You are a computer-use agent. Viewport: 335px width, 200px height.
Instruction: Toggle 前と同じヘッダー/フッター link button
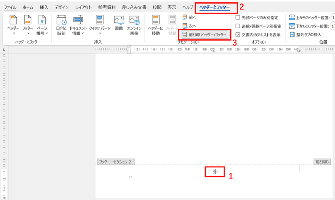205,35
